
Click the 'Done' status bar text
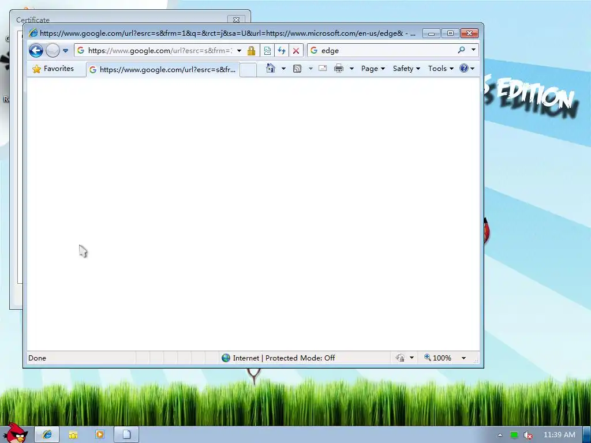[38, 358]
